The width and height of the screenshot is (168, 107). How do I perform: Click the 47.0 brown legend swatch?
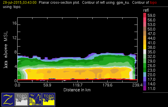click(145, 33)
